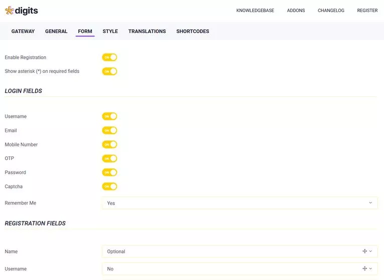Click the Changelog link in header
This screenshot has width=384, height=280.
pos(331,10)
